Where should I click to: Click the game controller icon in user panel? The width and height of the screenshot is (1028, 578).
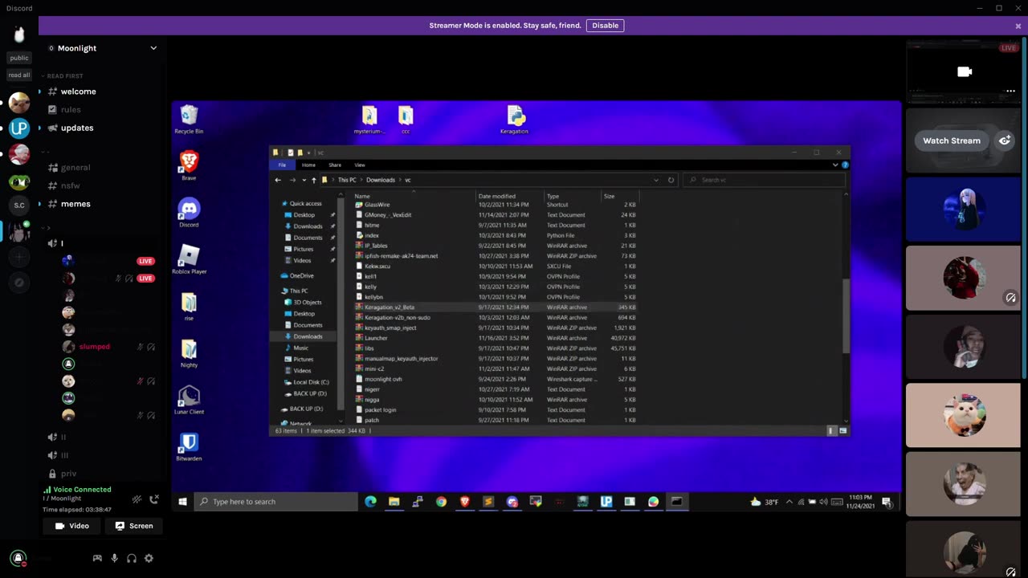tap(97, 558)
